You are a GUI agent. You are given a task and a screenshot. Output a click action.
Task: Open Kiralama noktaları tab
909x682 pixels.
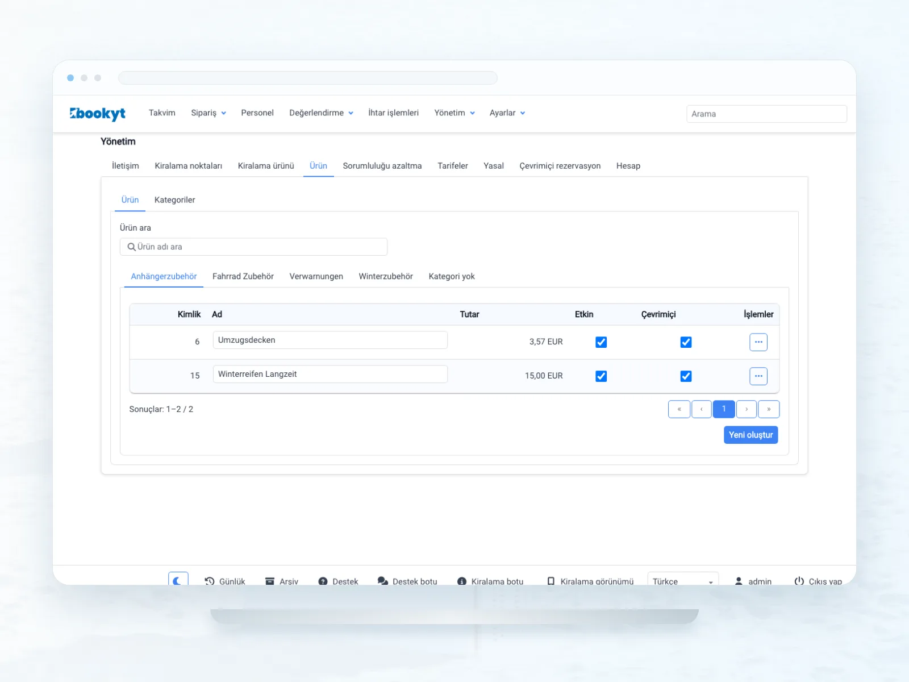click(x=189, y=166)
